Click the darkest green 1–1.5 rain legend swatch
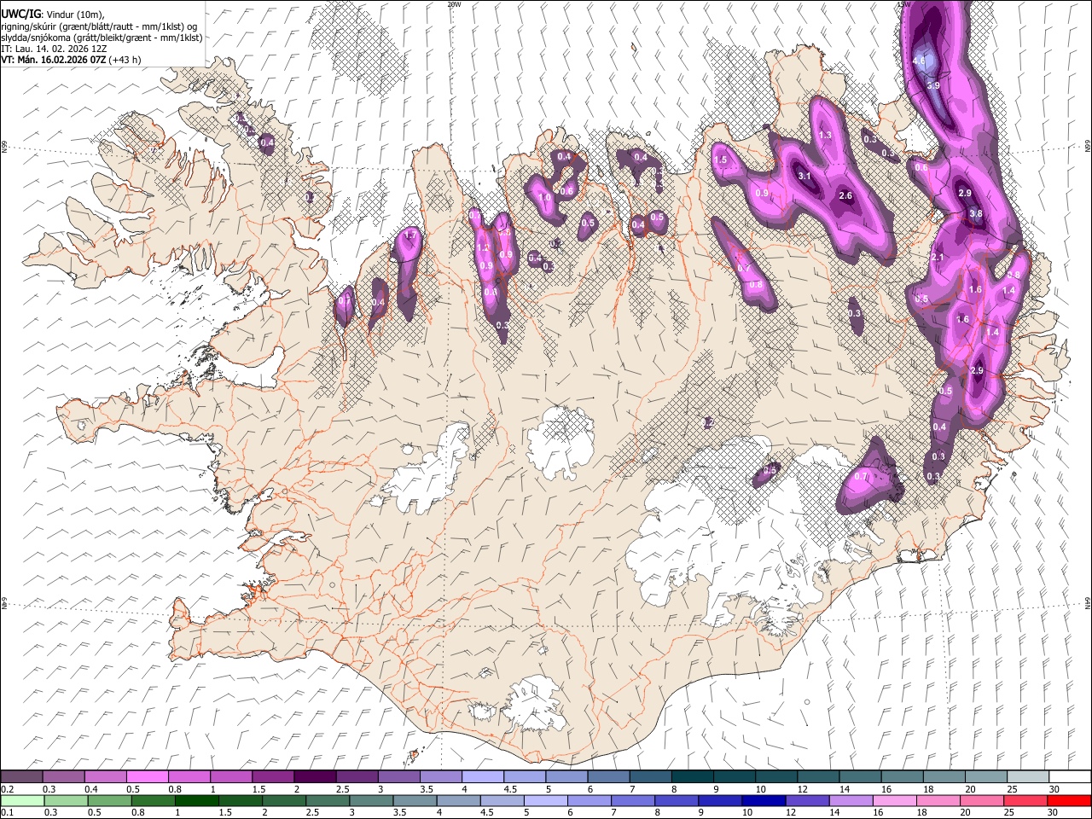The height and width of the screenshot is (819, 1092). (x=197, y=800)
